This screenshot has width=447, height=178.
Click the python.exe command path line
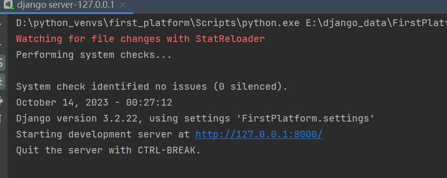pos(232,23)
